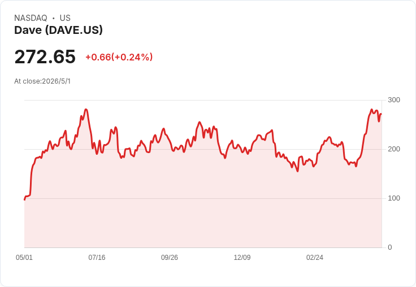Viewport: 416px width, 287px height.
Task: Click the NASDAQ exchange label
Action: pyautogui.click(x=31, y=18)
